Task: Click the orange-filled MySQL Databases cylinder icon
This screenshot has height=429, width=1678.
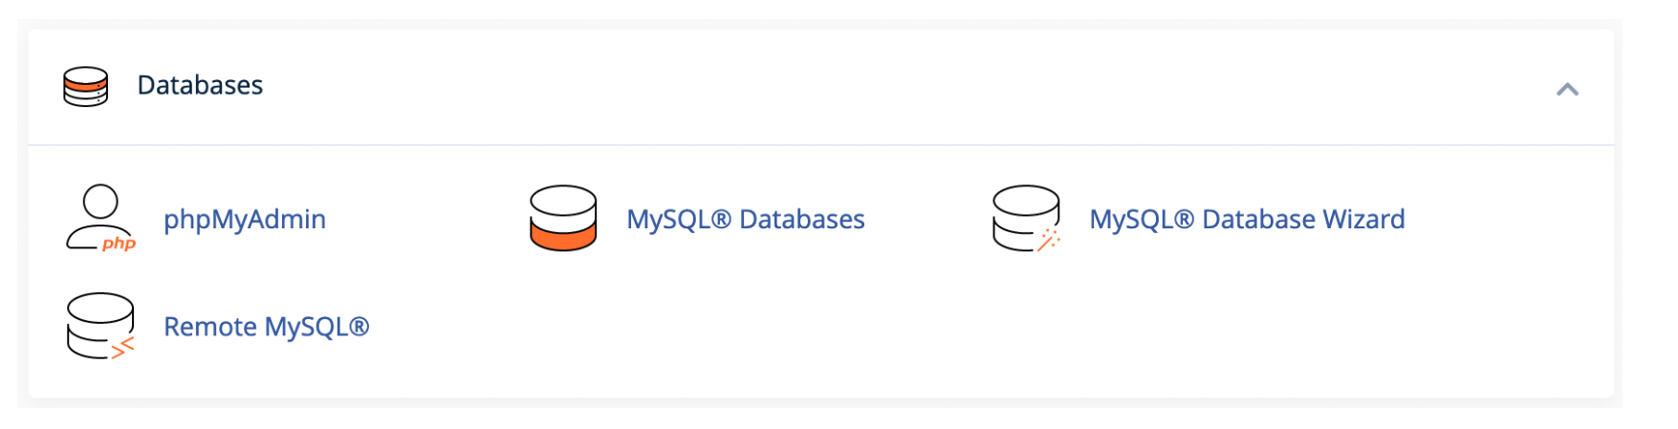Action: [x=563, y=218]
